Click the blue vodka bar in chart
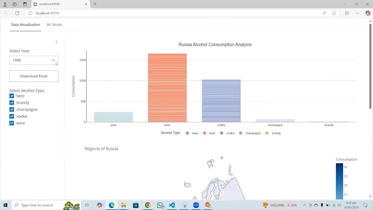 221,101
